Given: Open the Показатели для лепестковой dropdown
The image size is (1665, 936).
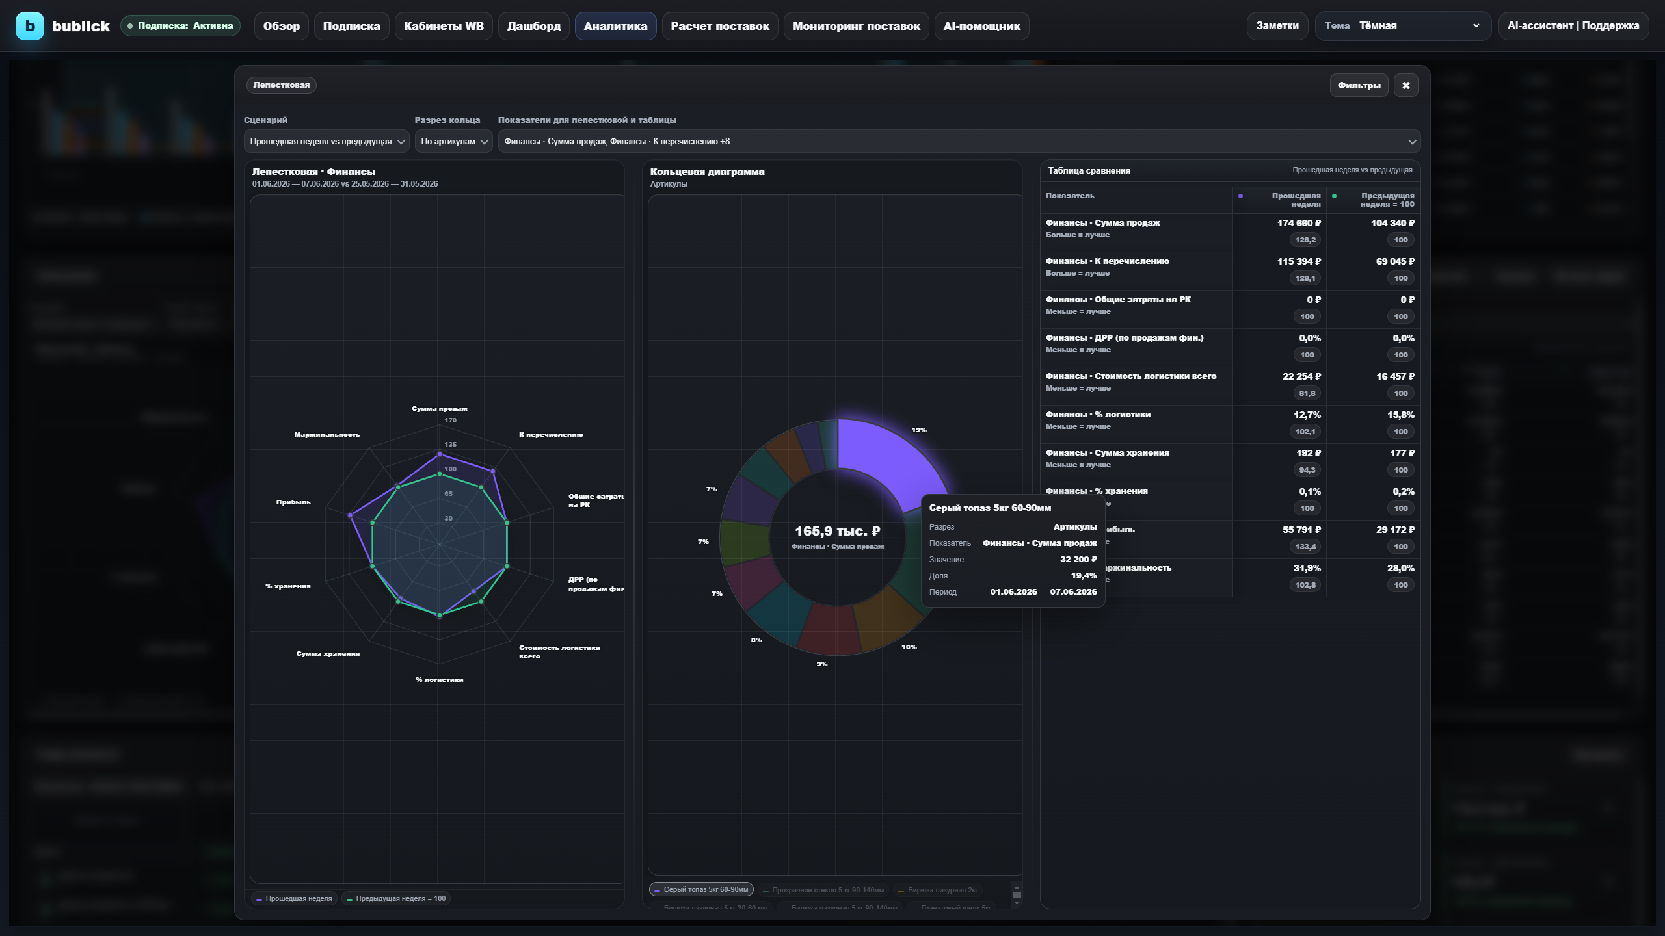Looking at the screenshot, I should pos(959,141).
